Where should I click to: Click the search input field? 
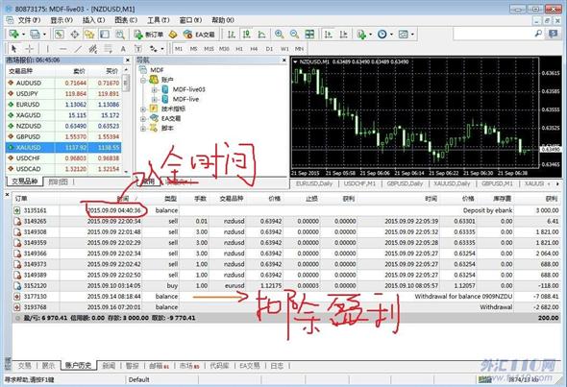pos(494,34)
